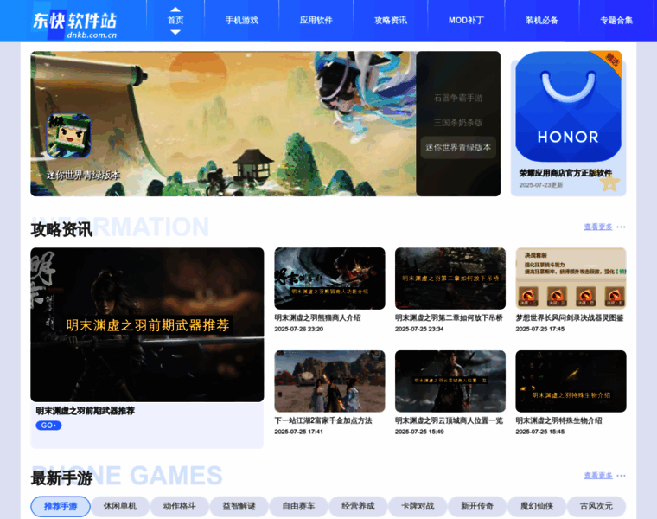Viewport: 657px width, 519px height.
Task: Select the 益智解谜 category tab
Action: coord(239,506)
